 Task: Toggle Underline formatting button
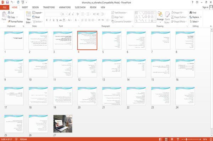point(54,20)
